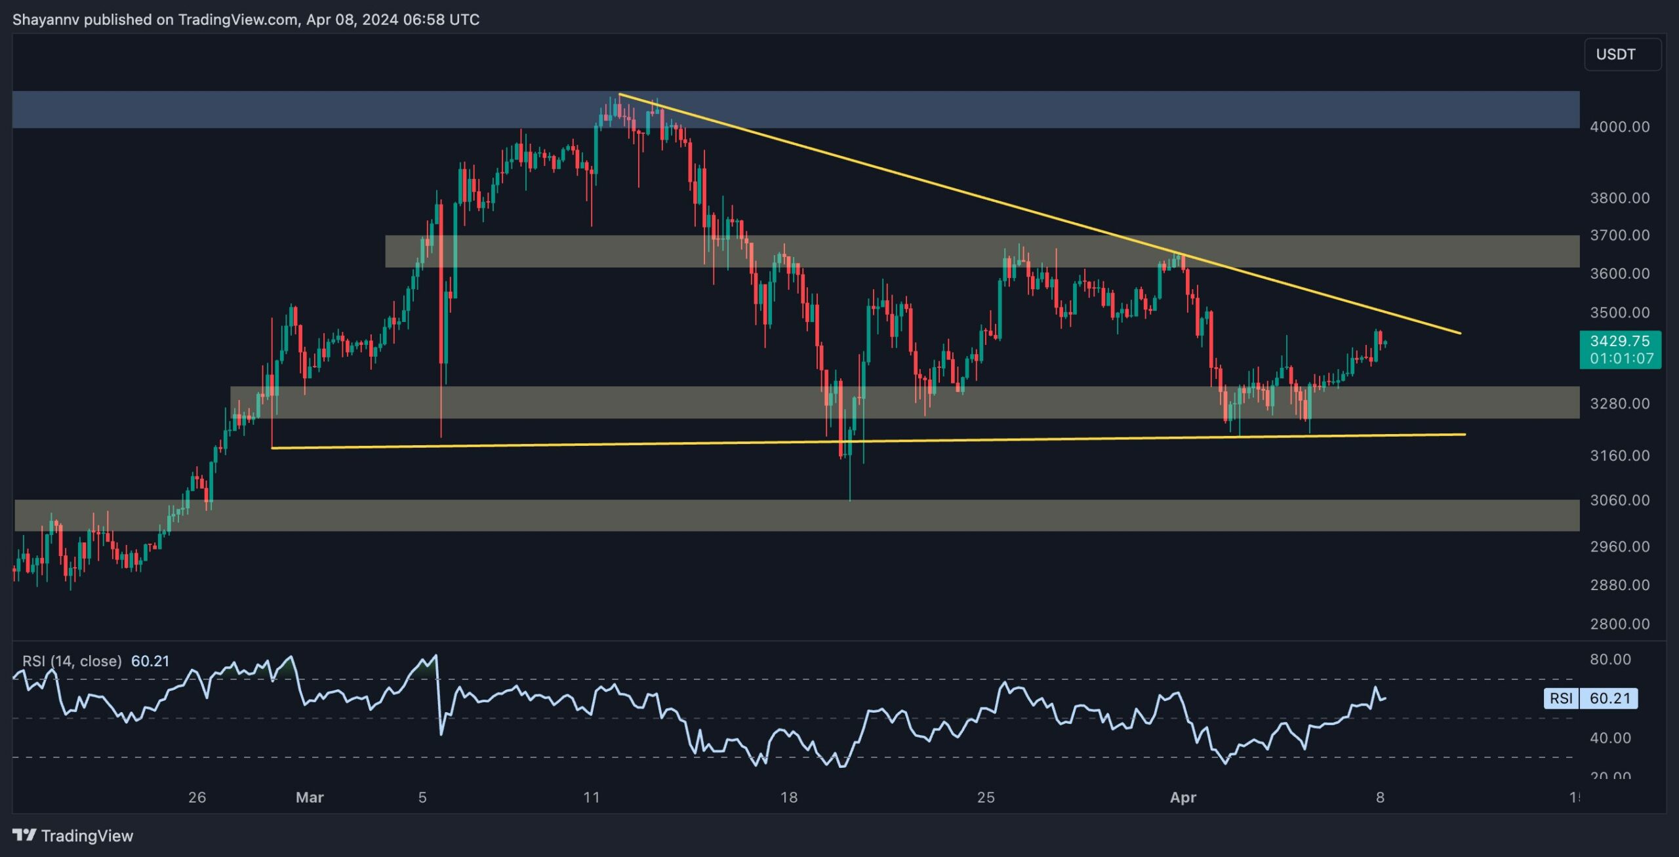Image resolution: width=1679 pixels, height=857 pixels.
Task: Click the 3600.00 price axis label
Action: 1619,273
